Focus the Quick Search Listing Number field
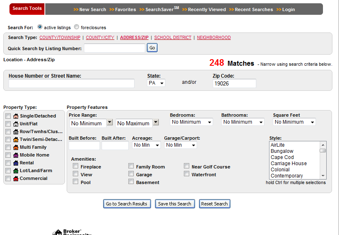Image resolution: width=339 pixels, height=235 pixels. point(115,48)
